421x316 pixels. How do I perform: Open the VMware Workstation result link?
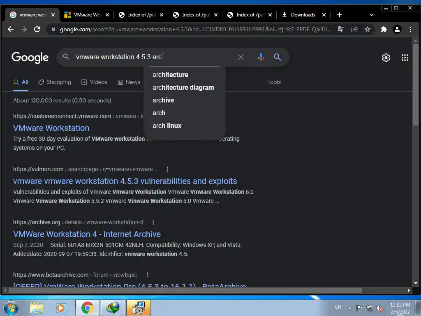click(51, 128)
